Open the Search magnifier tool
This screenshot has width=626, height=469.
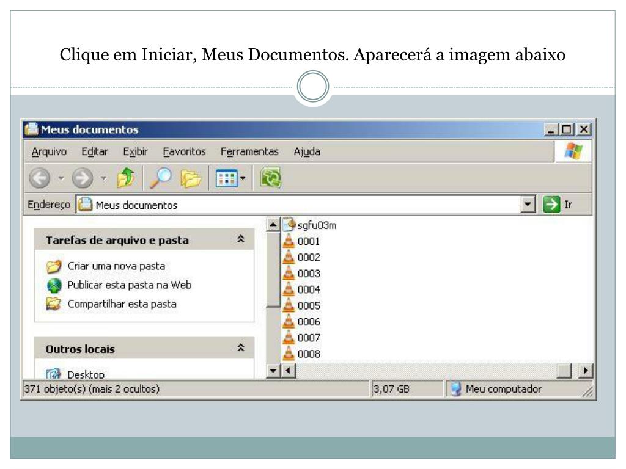(x=161, y=178)
